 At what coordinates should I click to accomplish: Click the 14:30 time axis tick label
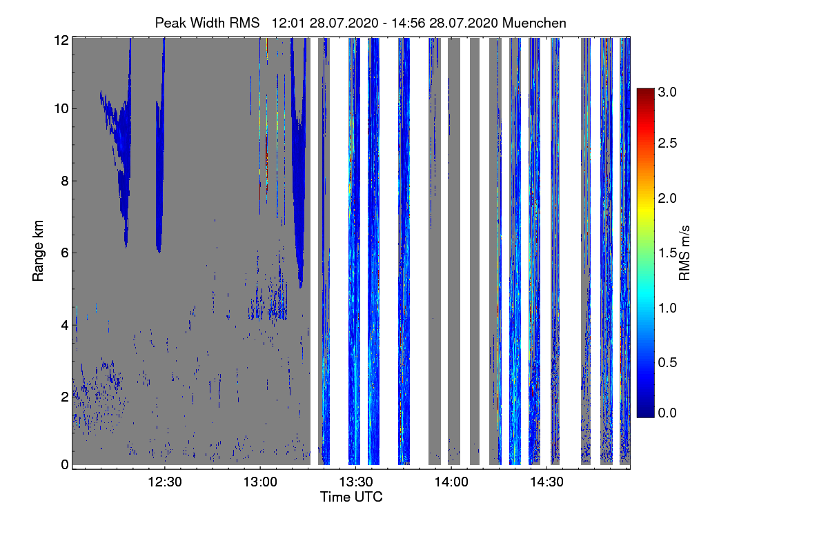tap(546, 482)
